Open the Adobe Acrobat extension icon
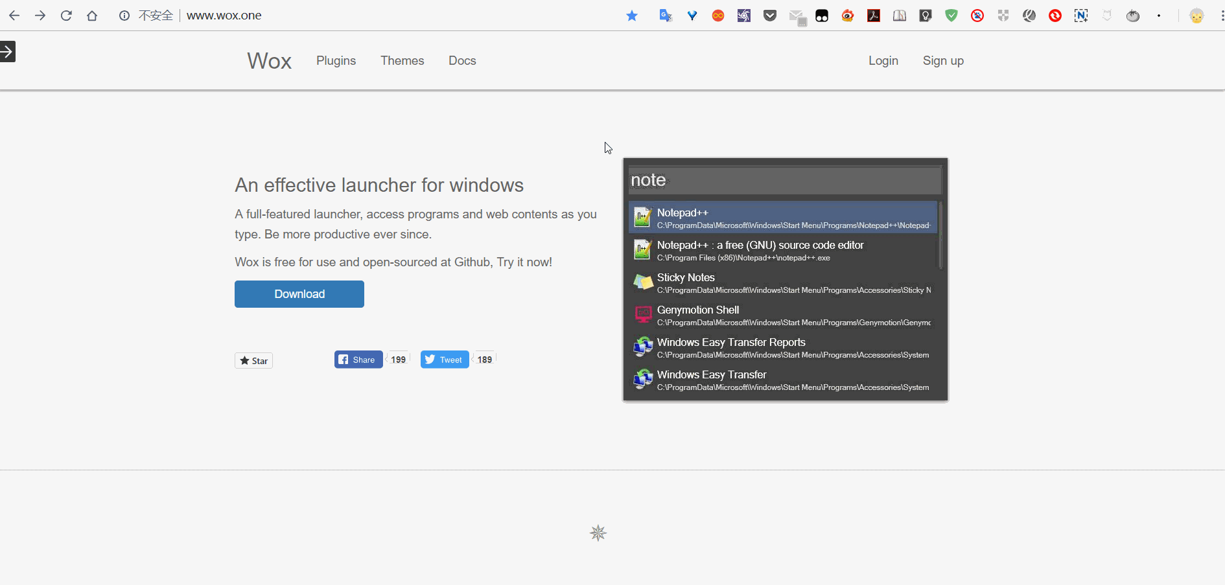The image size is (1225, 585). point(874,16)
